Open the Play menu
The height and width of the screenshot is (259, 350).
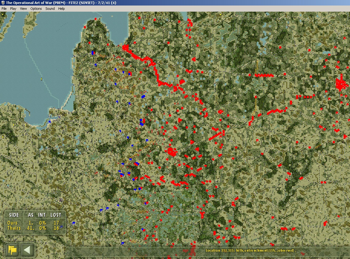[13, 9]
